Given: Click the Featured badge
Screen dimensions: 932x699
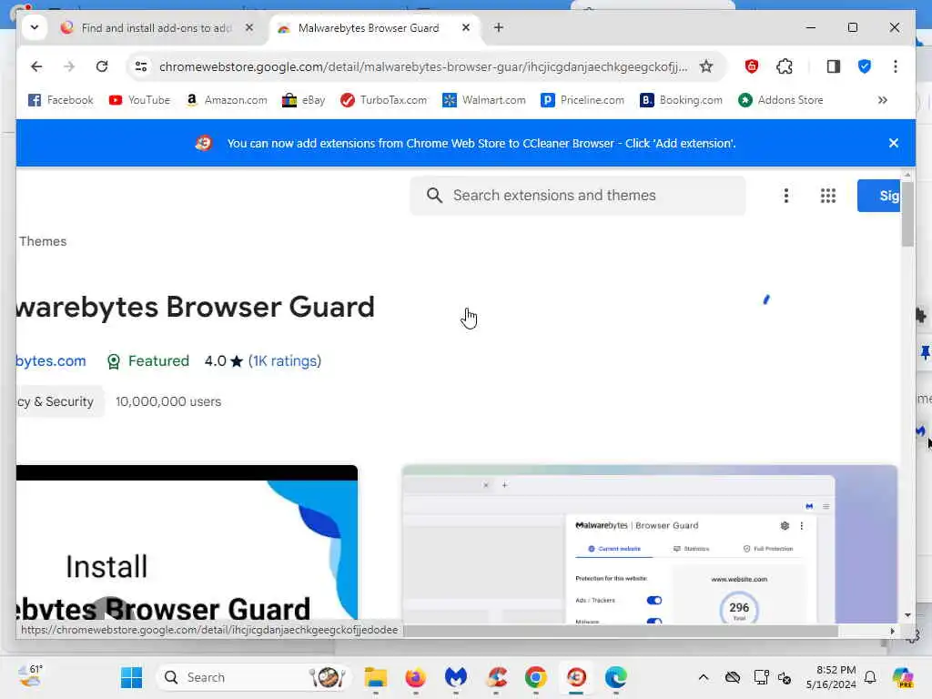Looking at the screenshot, I should [148, 360].
